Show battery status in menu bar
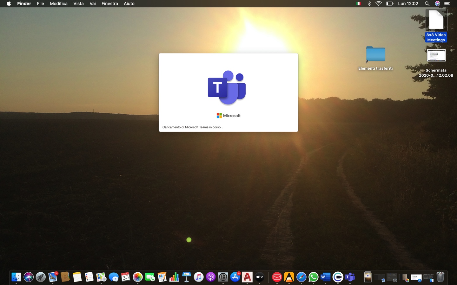457x285 pixels. pos(389,3)
